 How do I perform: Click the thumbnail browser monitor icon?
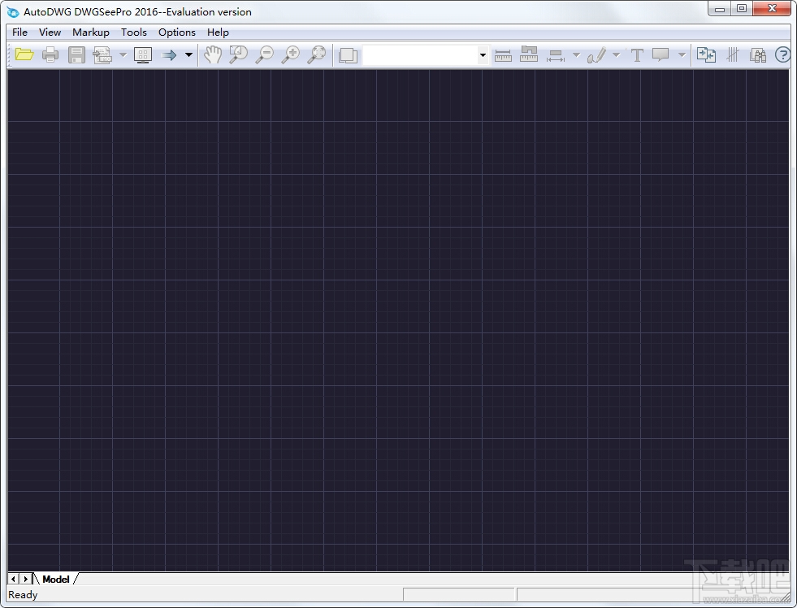click(143, 54)
